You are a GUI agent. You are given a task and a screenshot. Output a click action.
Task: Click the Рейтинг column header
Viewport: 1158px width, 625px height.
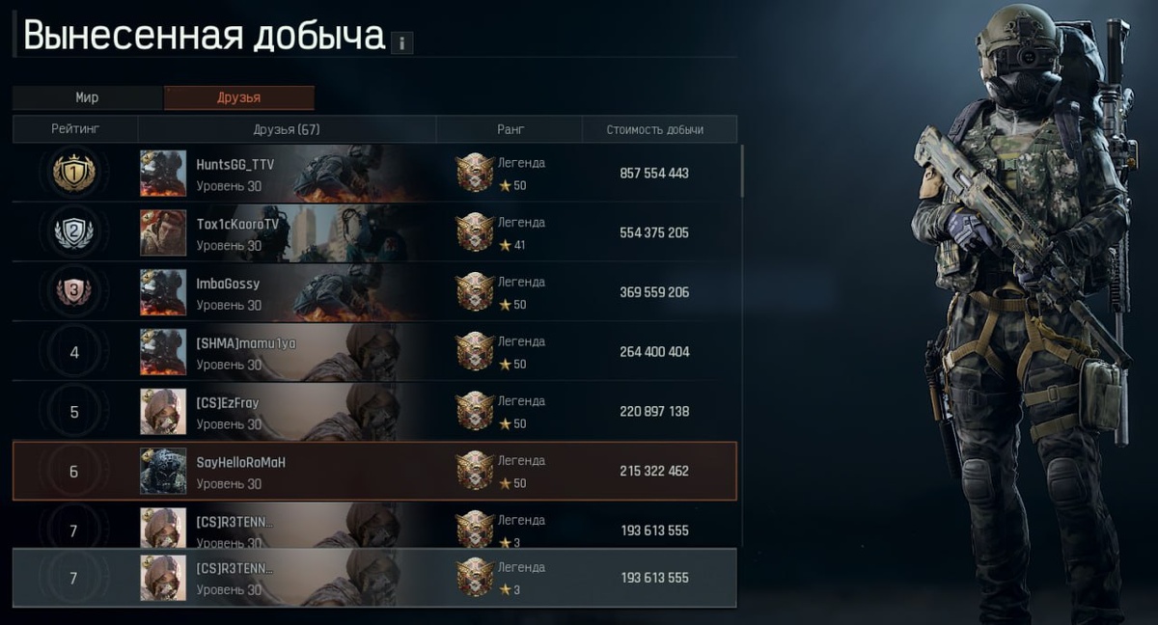75,129
